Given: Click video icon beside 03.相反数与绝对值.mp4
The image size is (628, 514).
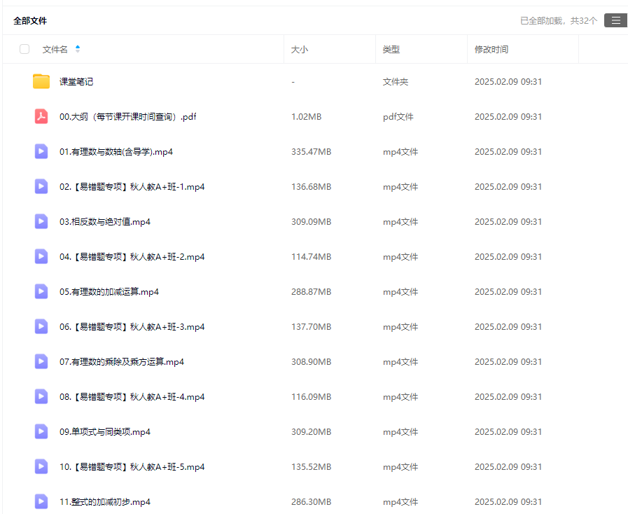Looking at the screenshot, I should [41, 221].
